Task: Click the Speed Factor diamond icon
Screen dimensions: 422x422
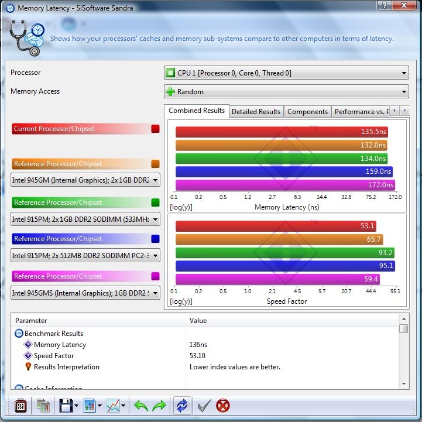Action: (28, 355)
